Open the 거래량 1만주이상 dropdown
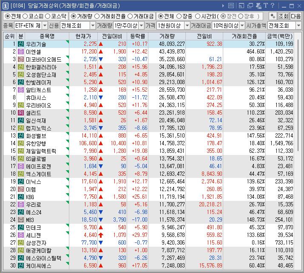 tap(142, 25)
